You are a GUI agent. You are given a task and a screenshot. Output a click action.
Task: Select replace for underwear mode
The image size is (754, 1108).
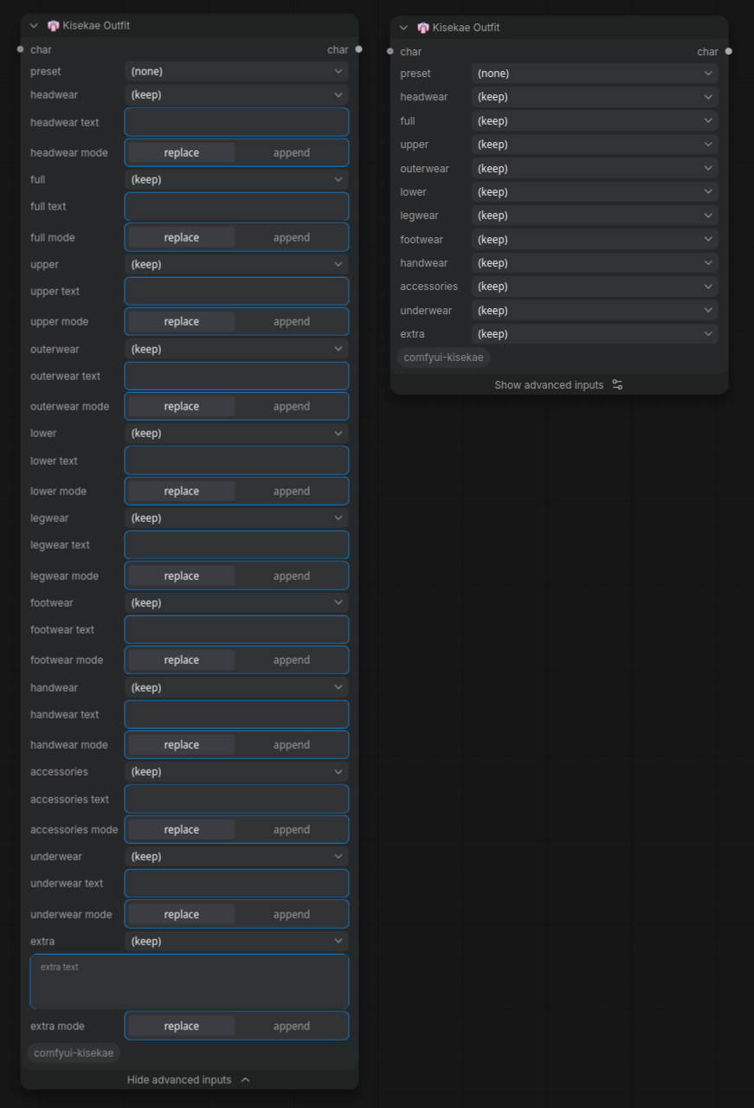point(182,914)
